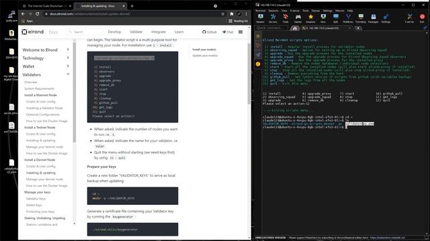Click the Tunneling icon in MobaXterm
Viewport: 430px width, 241px height.
tap(361, 18)
